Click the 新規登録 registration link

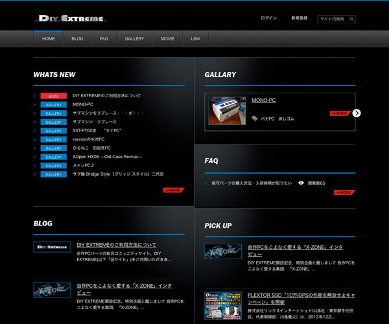300,18
